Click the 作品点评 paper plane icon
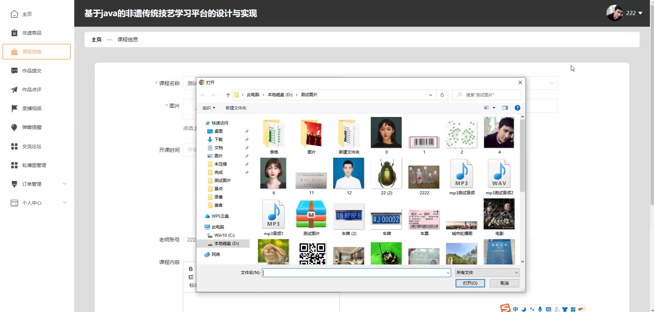Viewport: 654px width, 312px height. [x=14, y=90]
